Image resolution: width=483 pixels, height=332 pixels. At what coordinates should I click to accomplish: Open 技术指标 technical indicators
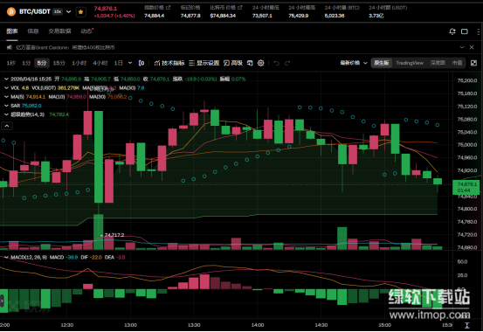(169, 63)
